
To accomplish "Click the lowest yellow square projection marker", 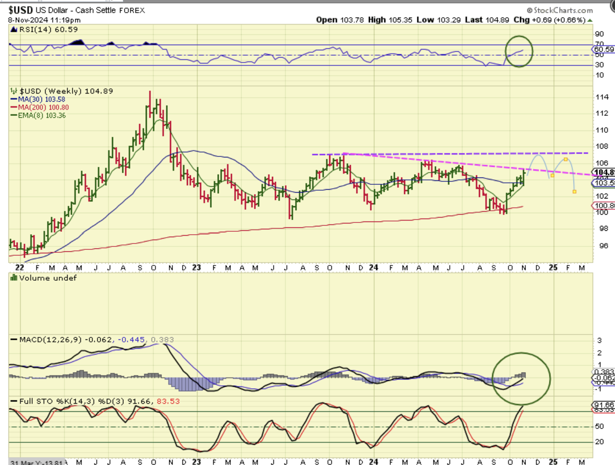I will (x=574, y=191).
